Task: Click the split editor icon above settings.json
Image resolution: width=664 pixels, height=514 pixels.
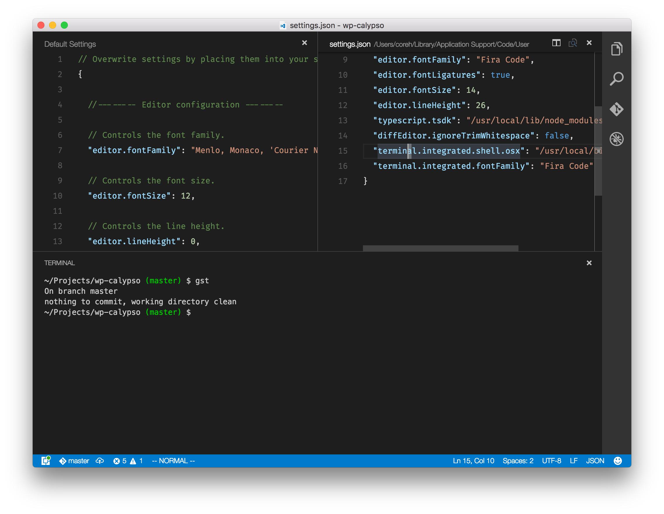Action: (556, 43)
